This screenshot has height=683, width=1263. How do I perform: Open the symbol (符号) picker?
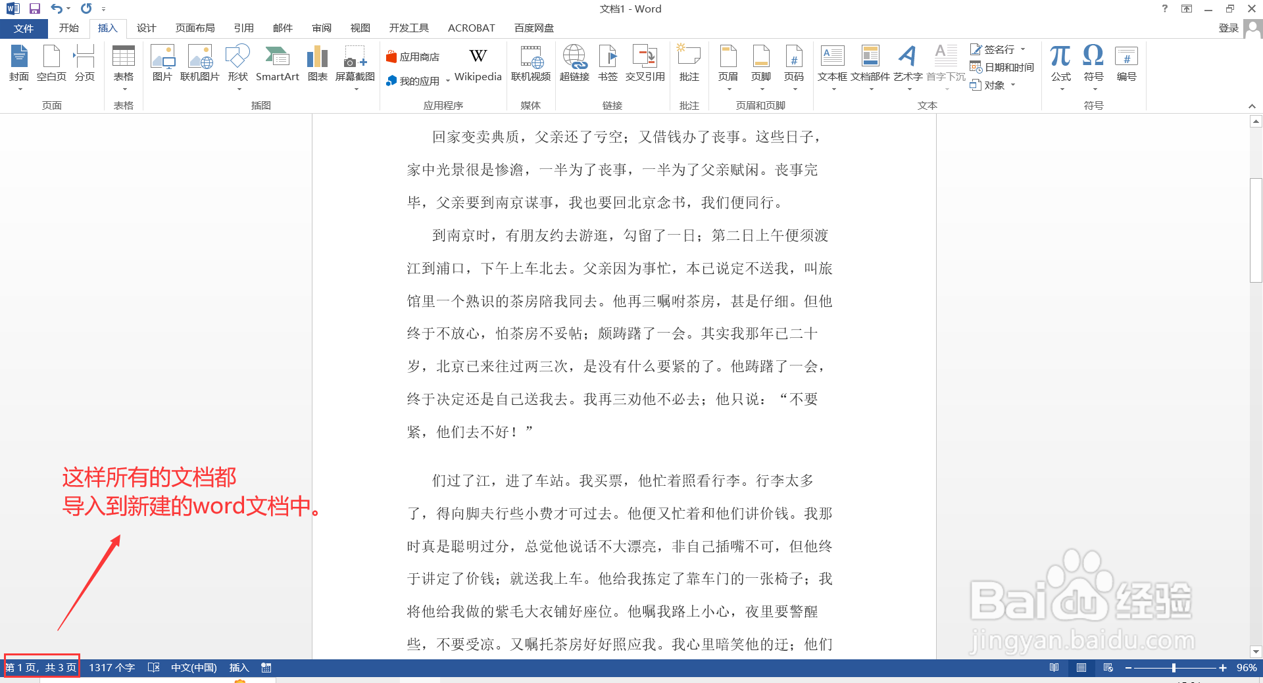pos(1093,66)
